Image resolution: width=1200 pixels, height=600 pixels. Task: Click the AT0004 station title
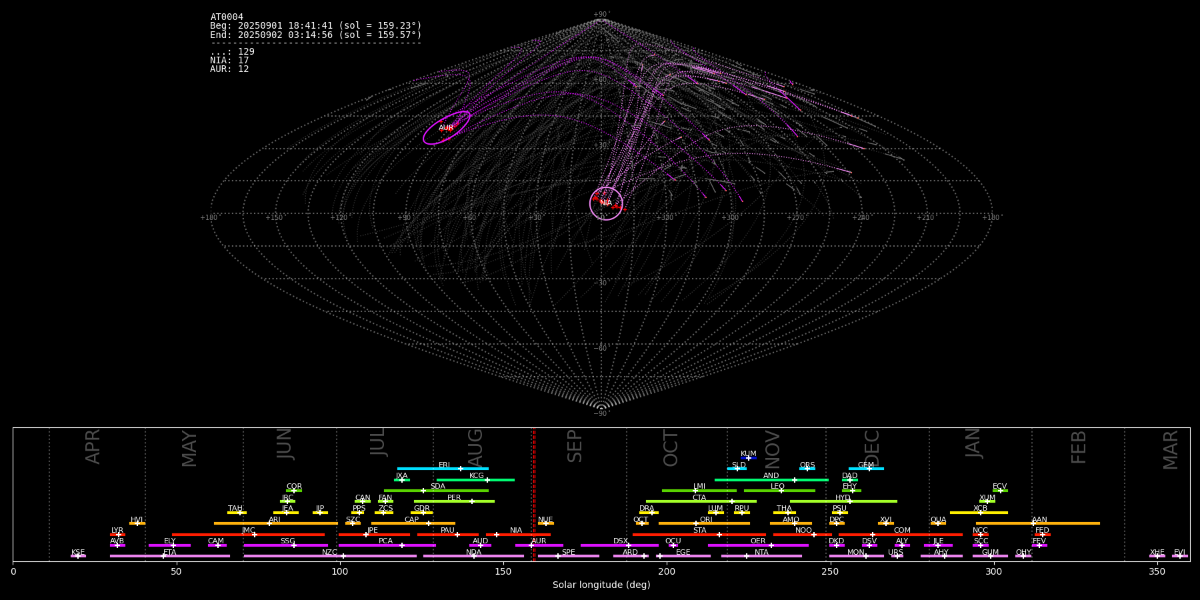pyautogui.click(x=227, y=17)
